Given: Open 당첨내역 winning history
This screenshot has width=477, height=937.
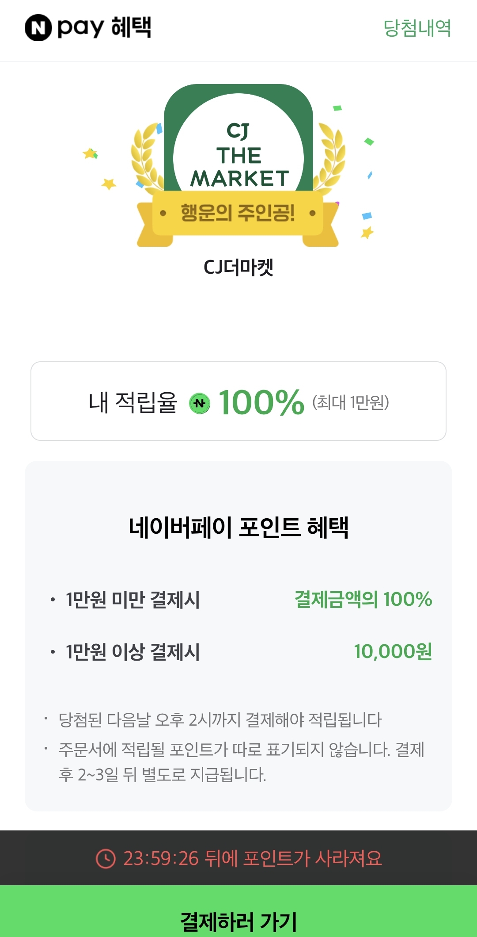Looking at the screenshot, I should point(417,28).
